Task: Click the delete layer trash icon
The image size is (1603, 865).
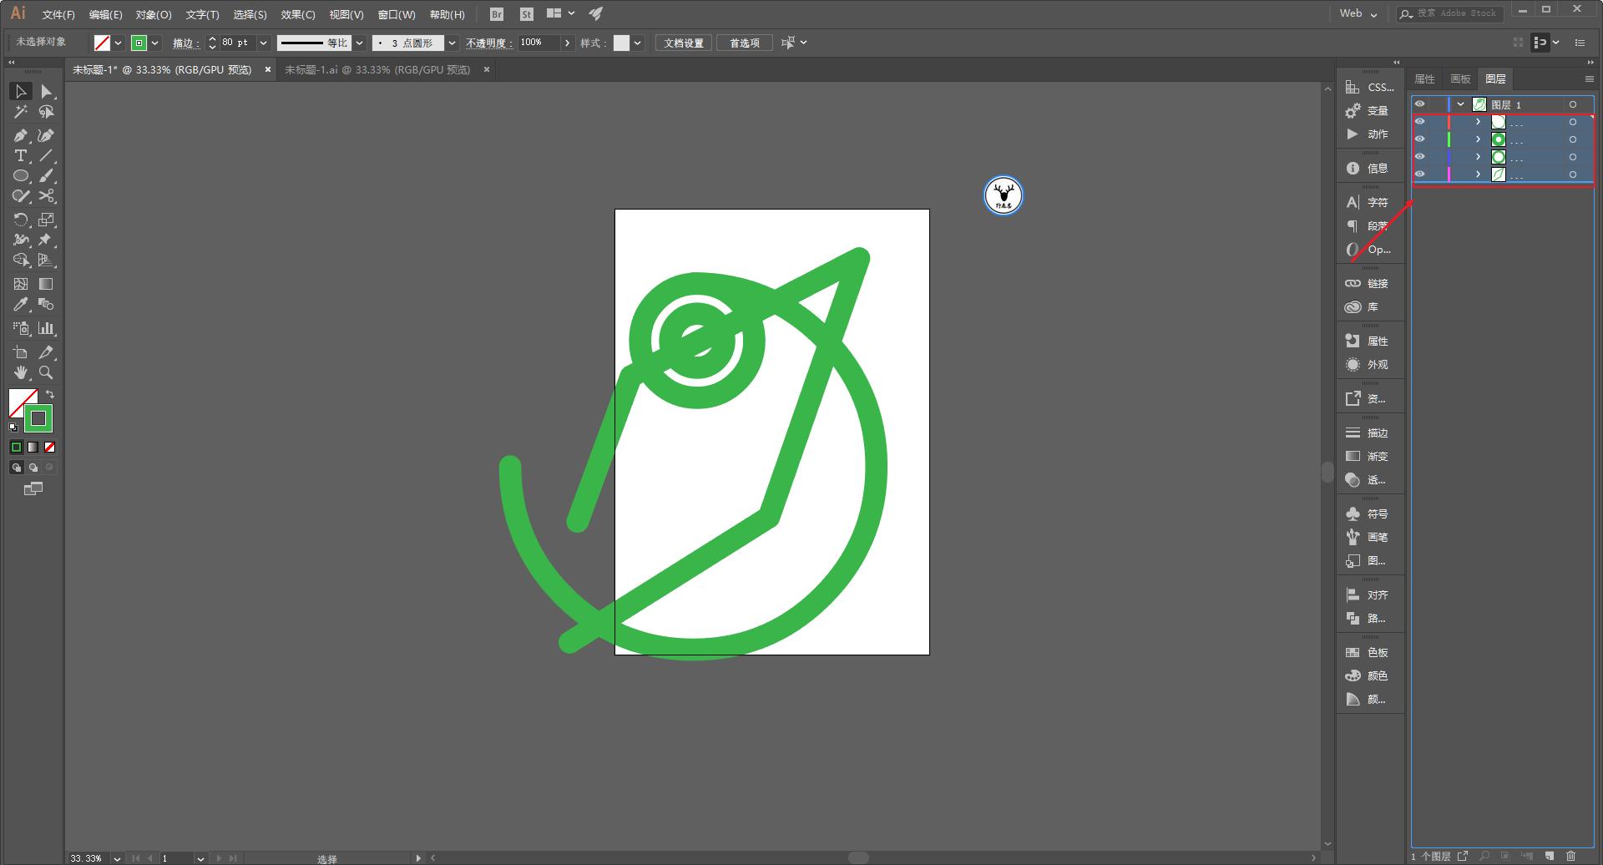Action: pyautogui.click(x=1570, y=856)
